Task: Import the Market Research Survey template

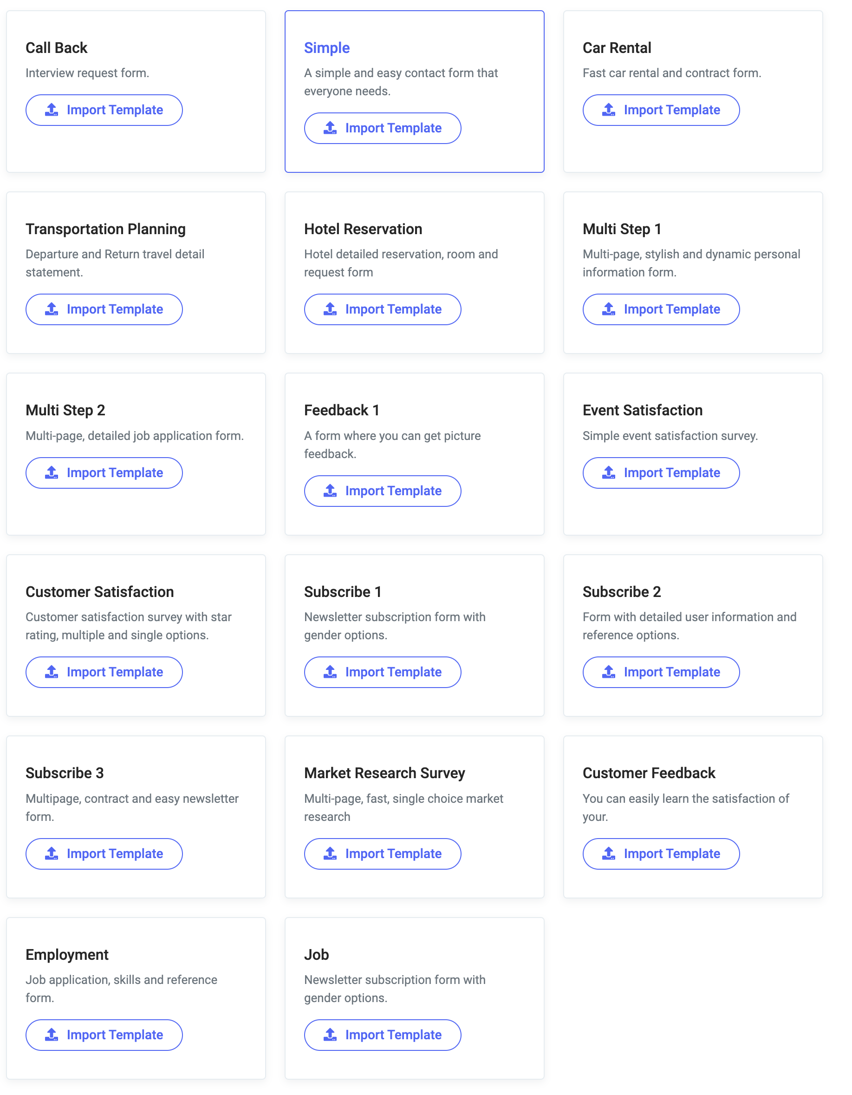Action: (x=383, y=854)
